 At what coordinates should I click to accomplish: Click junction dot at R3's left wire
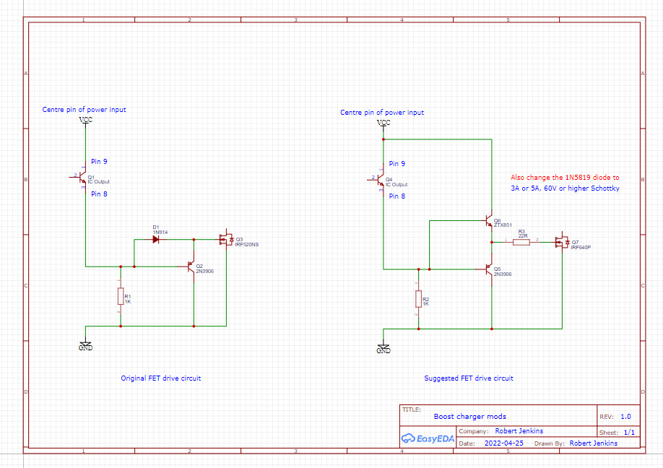[492, 242]
